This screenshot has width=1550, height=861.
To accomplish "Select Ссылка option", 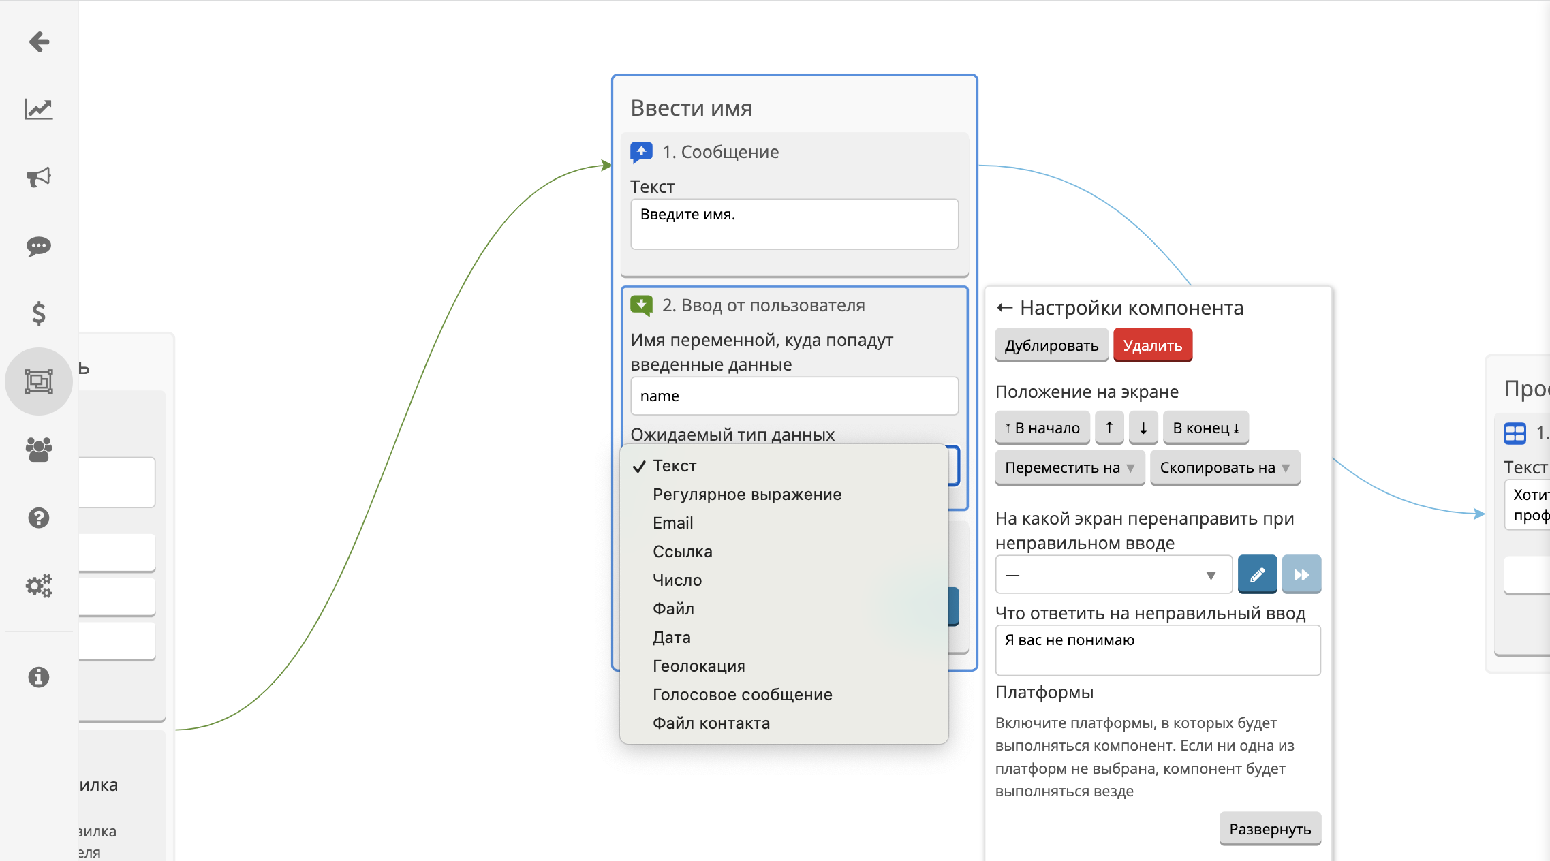I will point(784,552).
